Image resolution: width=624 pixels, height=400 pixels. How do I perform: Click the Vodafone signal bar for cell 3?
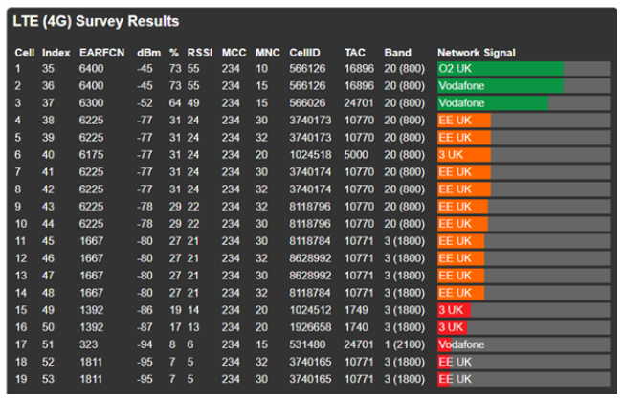524,103
